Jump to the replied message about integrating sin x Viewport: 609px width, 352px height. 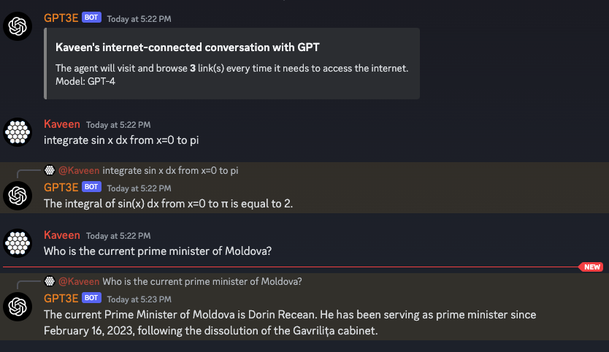point(170,170)
